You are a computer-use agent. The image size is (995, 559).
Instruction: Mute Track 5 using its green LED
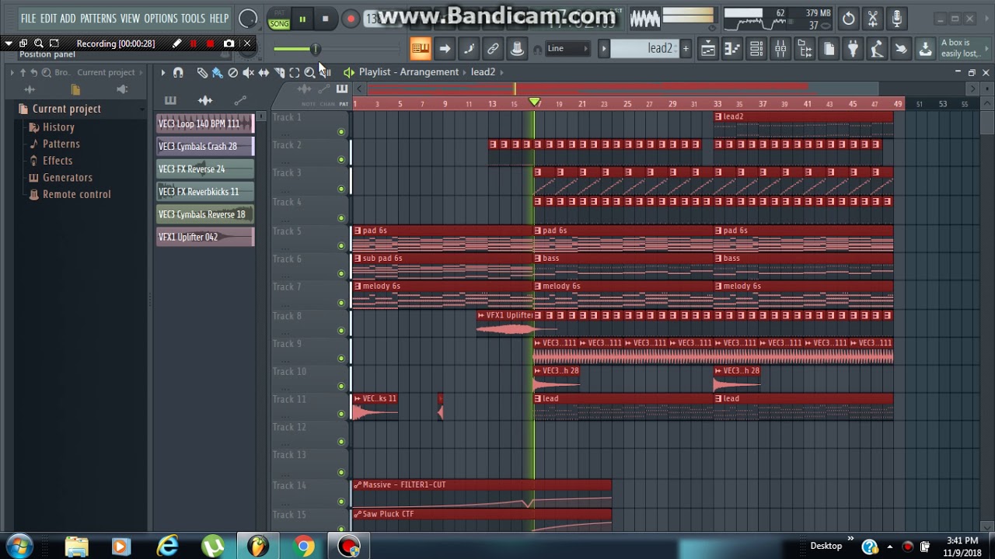pos(340,245)
